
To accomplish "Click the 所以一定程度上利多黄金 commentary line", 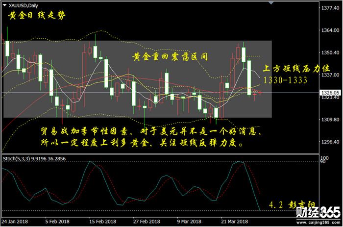I will coord(142,143).
